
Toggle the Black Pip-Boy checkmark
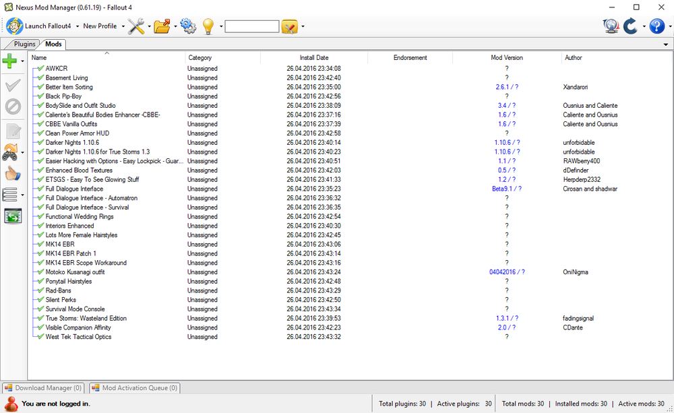point(41,96)
